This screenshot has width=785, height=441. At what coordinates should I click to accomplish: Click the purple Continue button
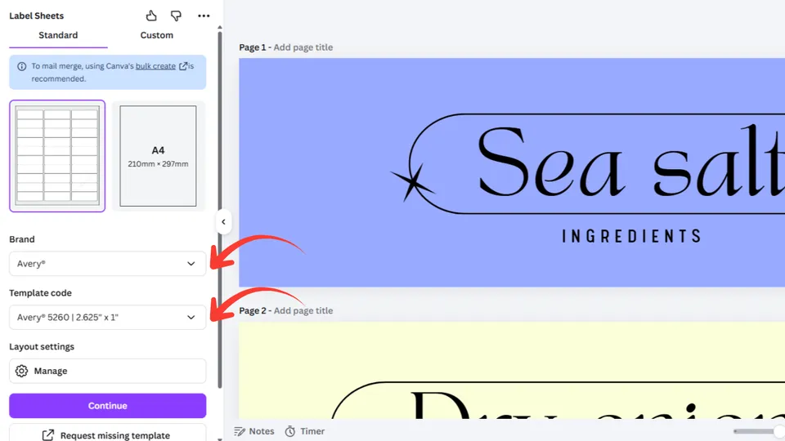pyautogui.click(x=108, y=406)
